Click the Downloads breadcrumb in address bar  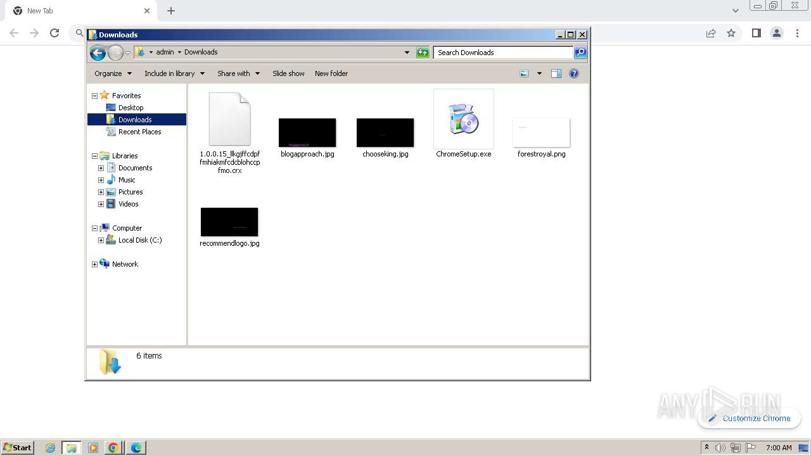201,52
